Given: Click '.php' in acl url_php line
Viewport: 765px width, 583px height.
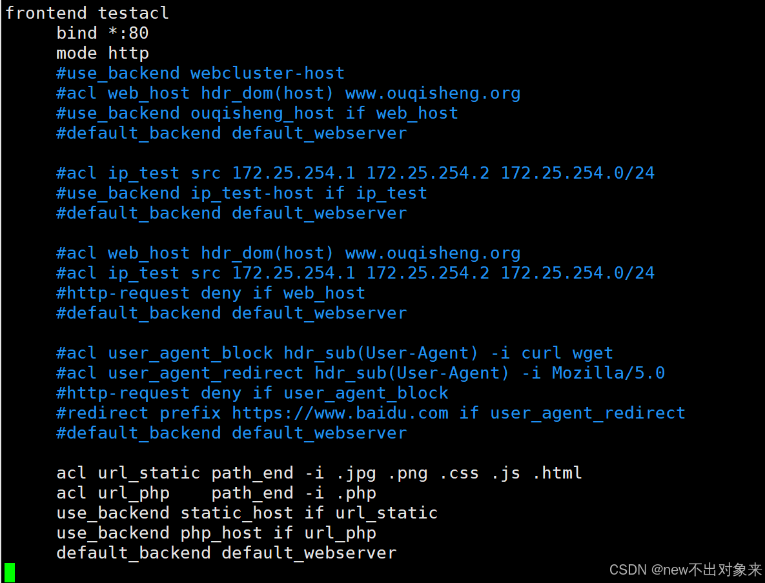Looking at the screenshot, I should (356, 493).
